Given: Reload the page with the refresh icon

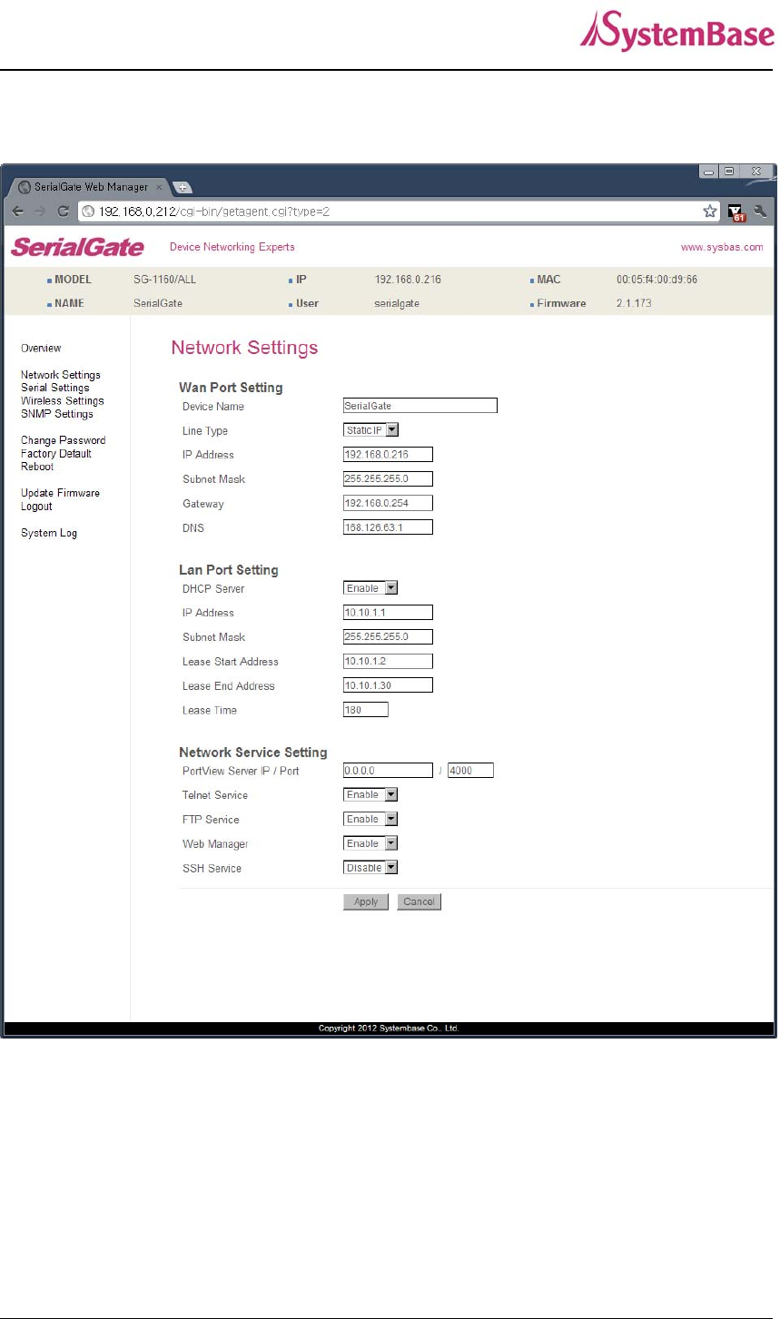Looking at the screenshot, I should click(64, 211).
